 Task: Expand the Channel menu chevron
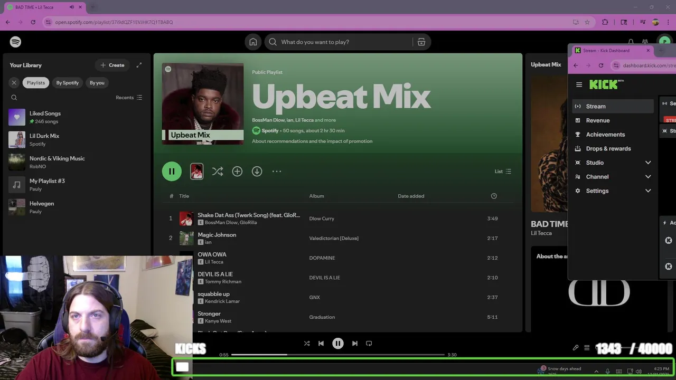click(648, 177)
